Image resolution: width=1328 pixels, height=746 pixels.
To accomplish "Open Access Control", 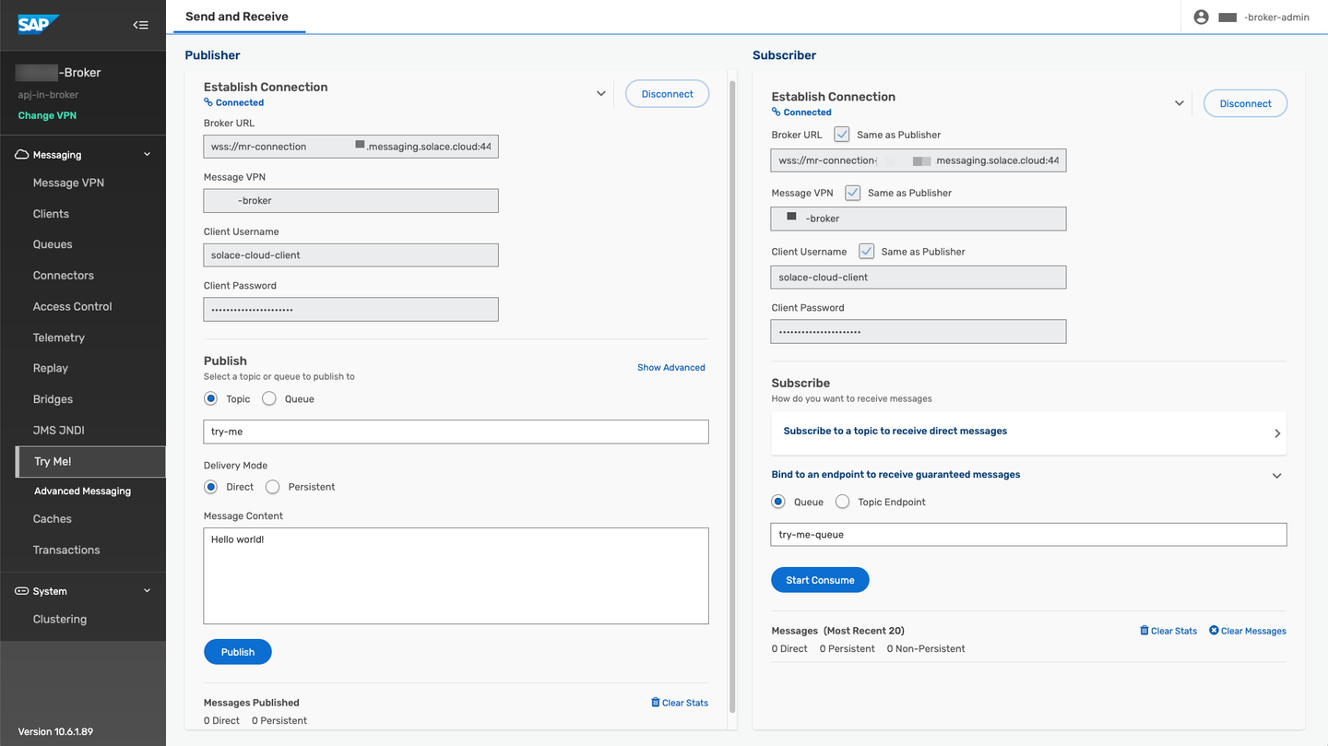I will click(x=72, y=306).
